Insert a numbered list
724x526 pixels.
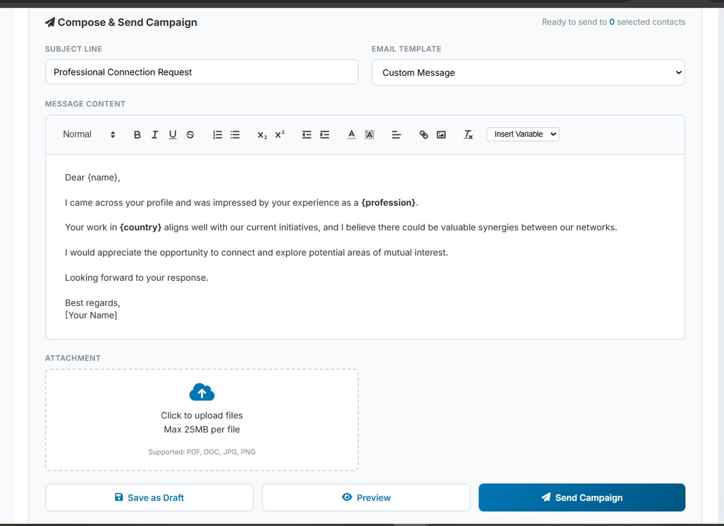[217, 135]
